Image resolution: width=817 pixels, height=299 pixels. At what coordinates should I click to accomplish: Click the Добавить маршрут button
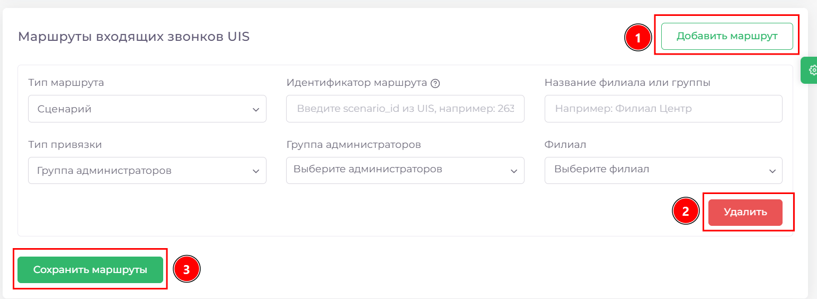coord(727,36)
